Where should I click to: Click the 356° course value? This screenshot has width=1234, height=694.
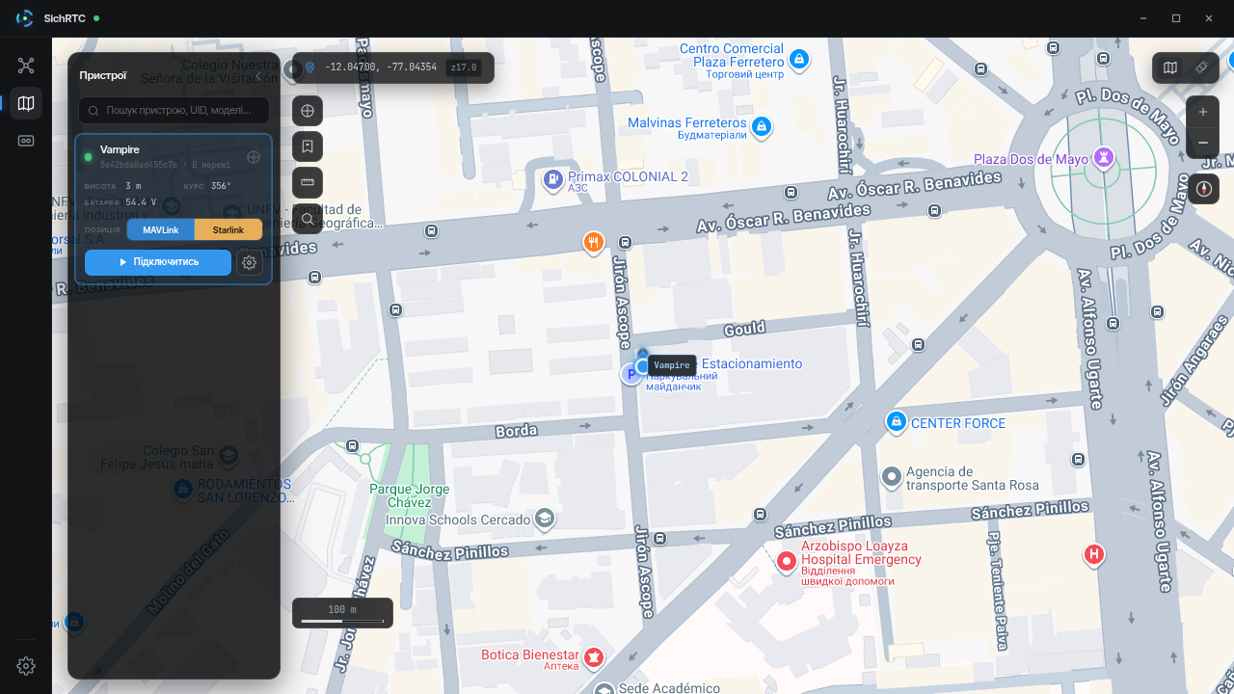[222, 186]
